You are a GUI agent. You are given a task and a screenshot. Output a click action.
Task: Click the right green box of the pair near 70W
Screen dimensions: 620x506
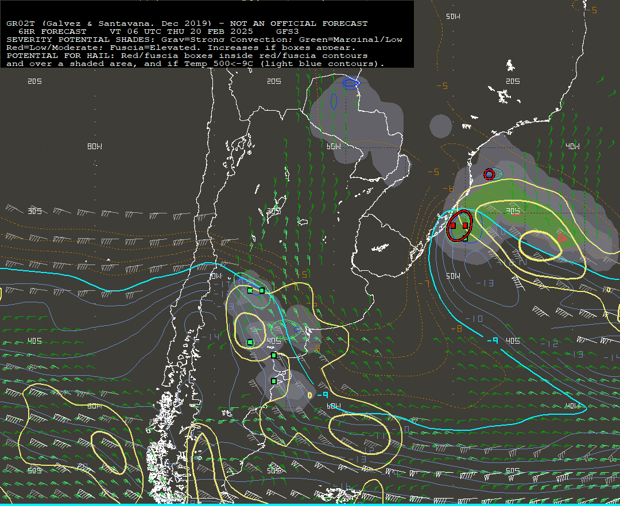pos(262,291)
